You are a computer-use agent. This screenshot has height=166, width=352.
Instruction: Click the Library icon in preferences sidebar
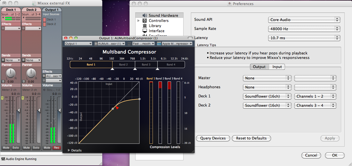click(x=144, y=26)
